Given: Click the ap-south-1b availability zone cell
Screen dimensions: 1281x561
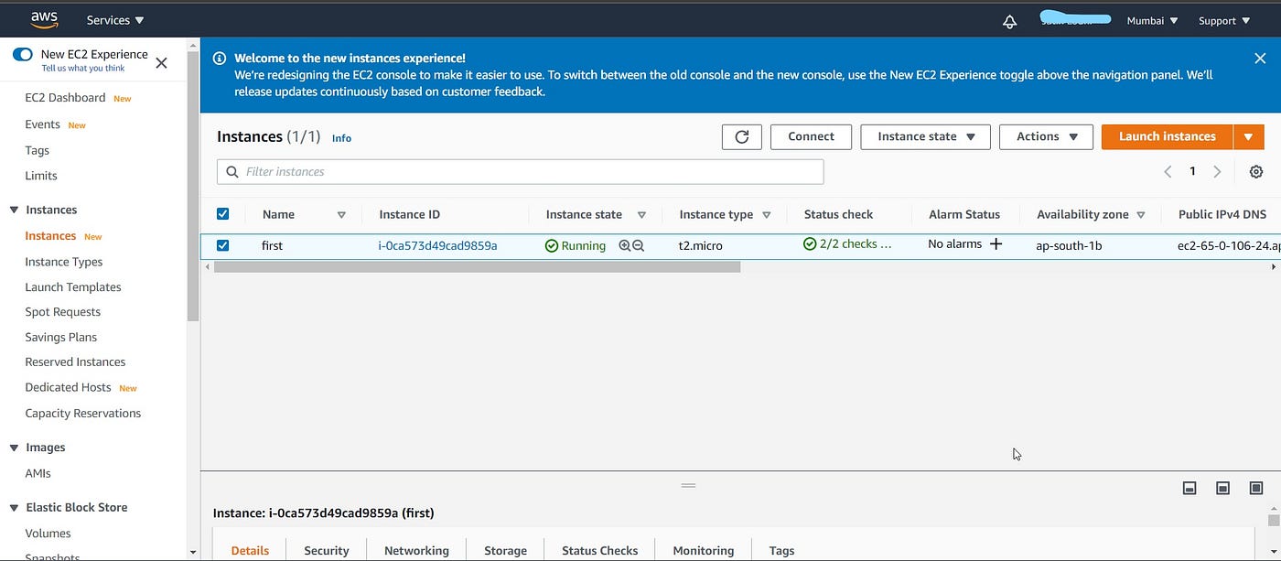Looking at the screenshot, I should [1069, 245].
